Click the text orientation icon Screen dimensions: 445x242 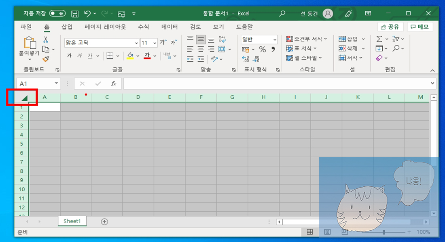214,59
